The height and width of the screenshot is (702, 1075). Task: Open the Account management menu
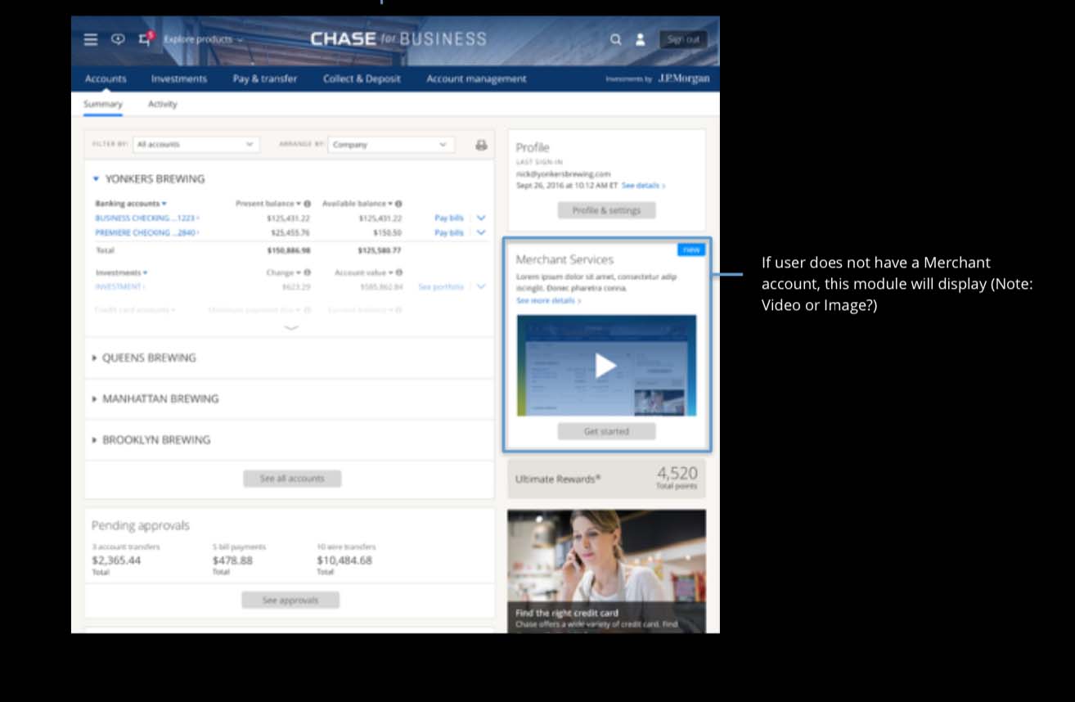pyautogui.click(x=476, y=79)
